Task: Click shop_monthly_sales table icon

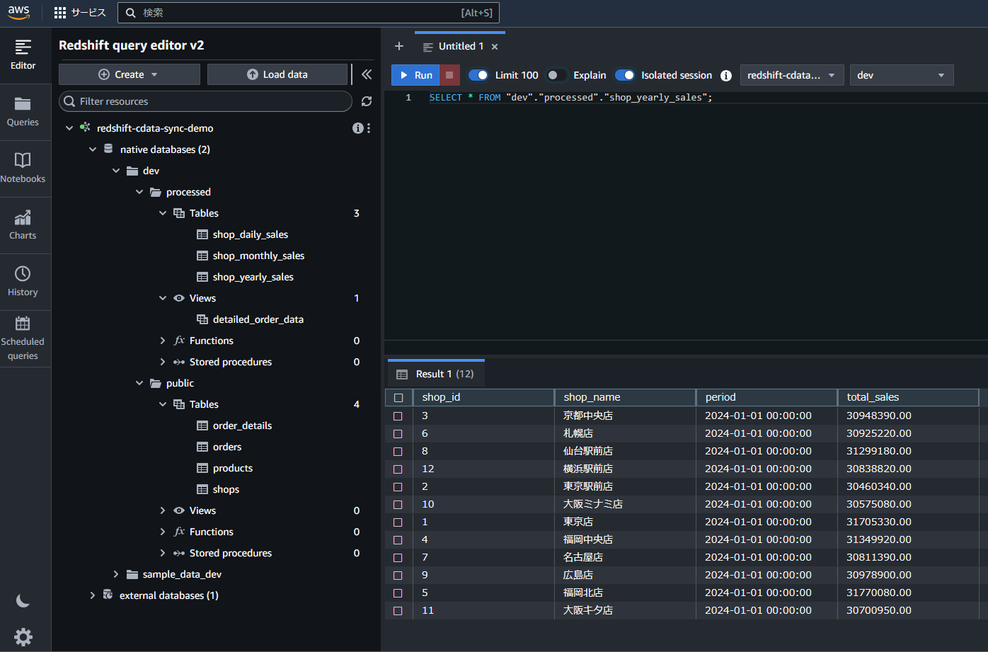Action: pos(202,256)
